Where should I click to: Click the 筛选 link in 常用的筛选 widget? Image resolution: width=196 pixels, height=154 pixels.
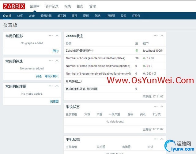[39, 76]
